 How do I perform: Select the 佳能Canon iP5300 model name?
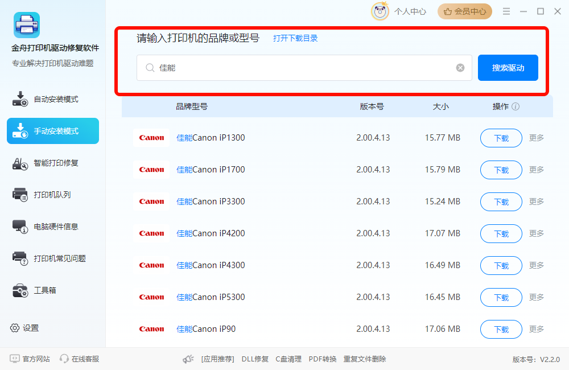[211, 297]
